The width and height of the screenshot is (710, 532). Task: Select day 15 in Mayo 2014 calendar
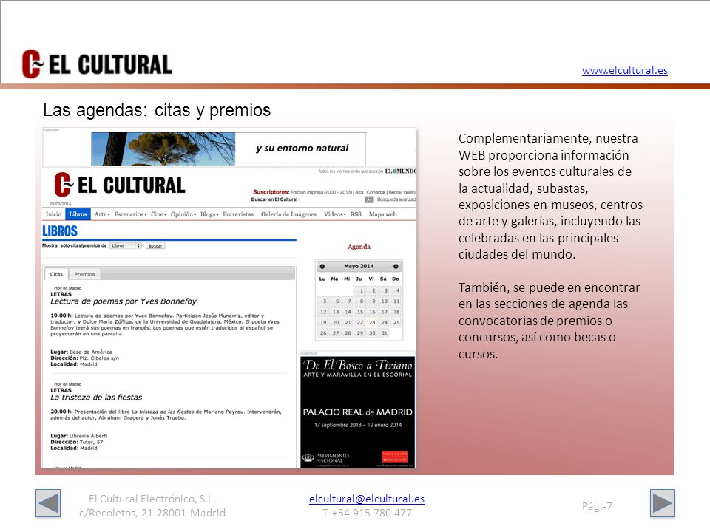[x=359, y=312]
